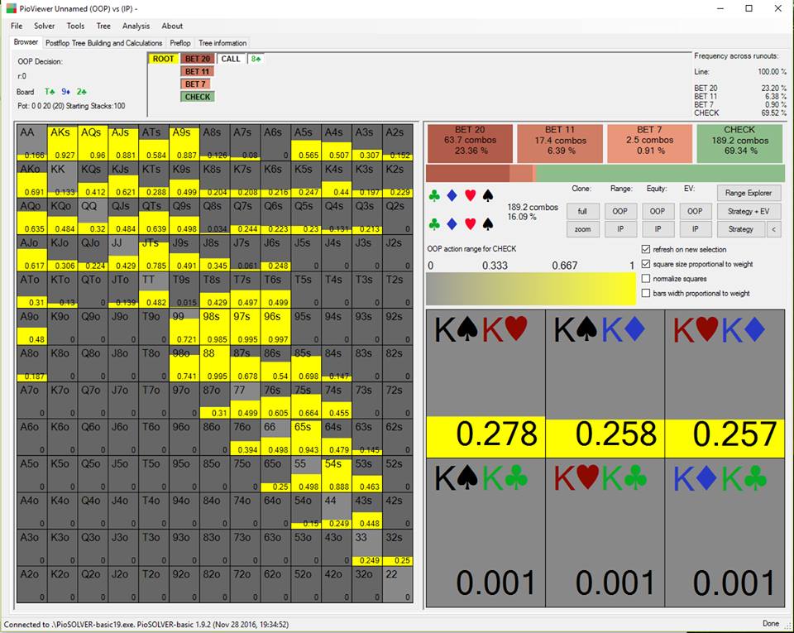Viewport: 794px width, 633px height.
Task: Select the black spade icon in top suit row
Action: (488, 195)
